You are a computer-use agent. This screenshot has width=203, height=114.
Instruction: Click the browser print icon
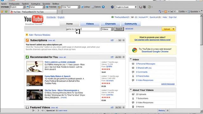click(172, 12)
